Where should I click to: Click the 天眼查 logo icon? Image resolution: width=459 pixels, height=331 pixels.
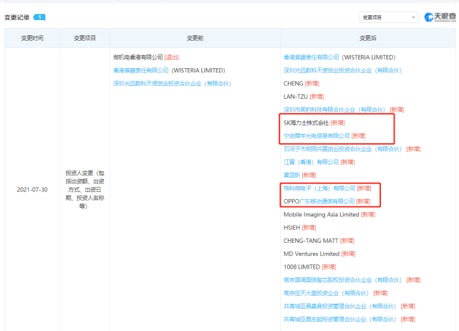pyautogui.click(x=440, y=17)
